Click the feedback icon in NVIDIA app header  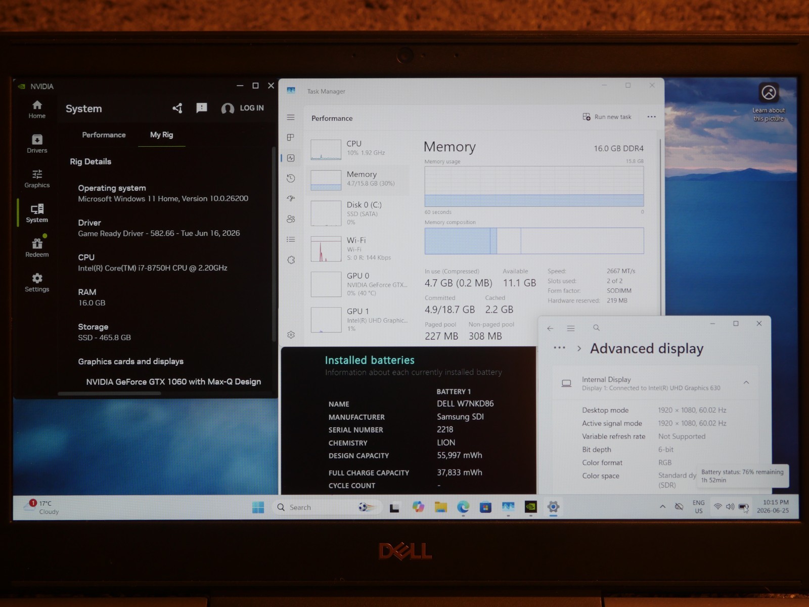[202, 108]
